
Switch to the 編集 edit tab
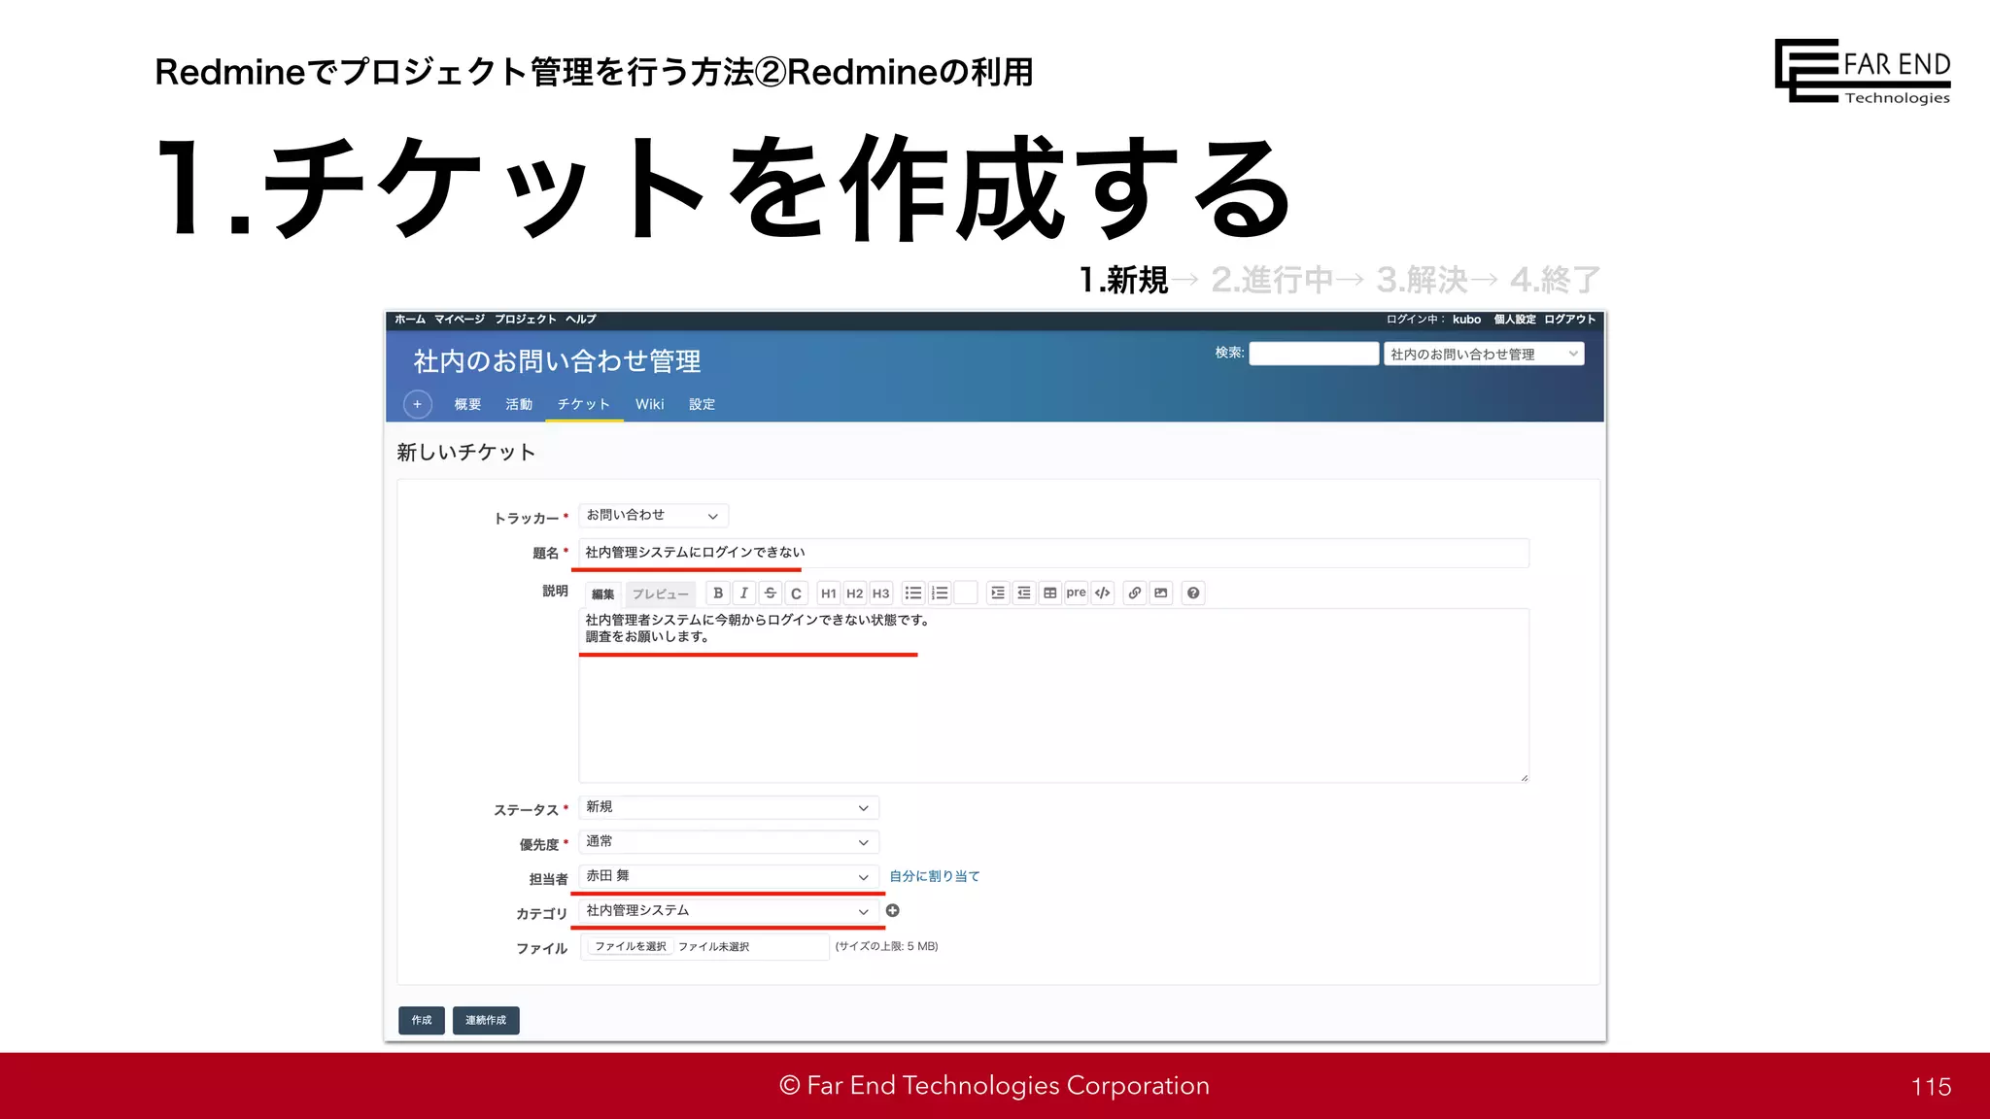[x=603, y=593]
